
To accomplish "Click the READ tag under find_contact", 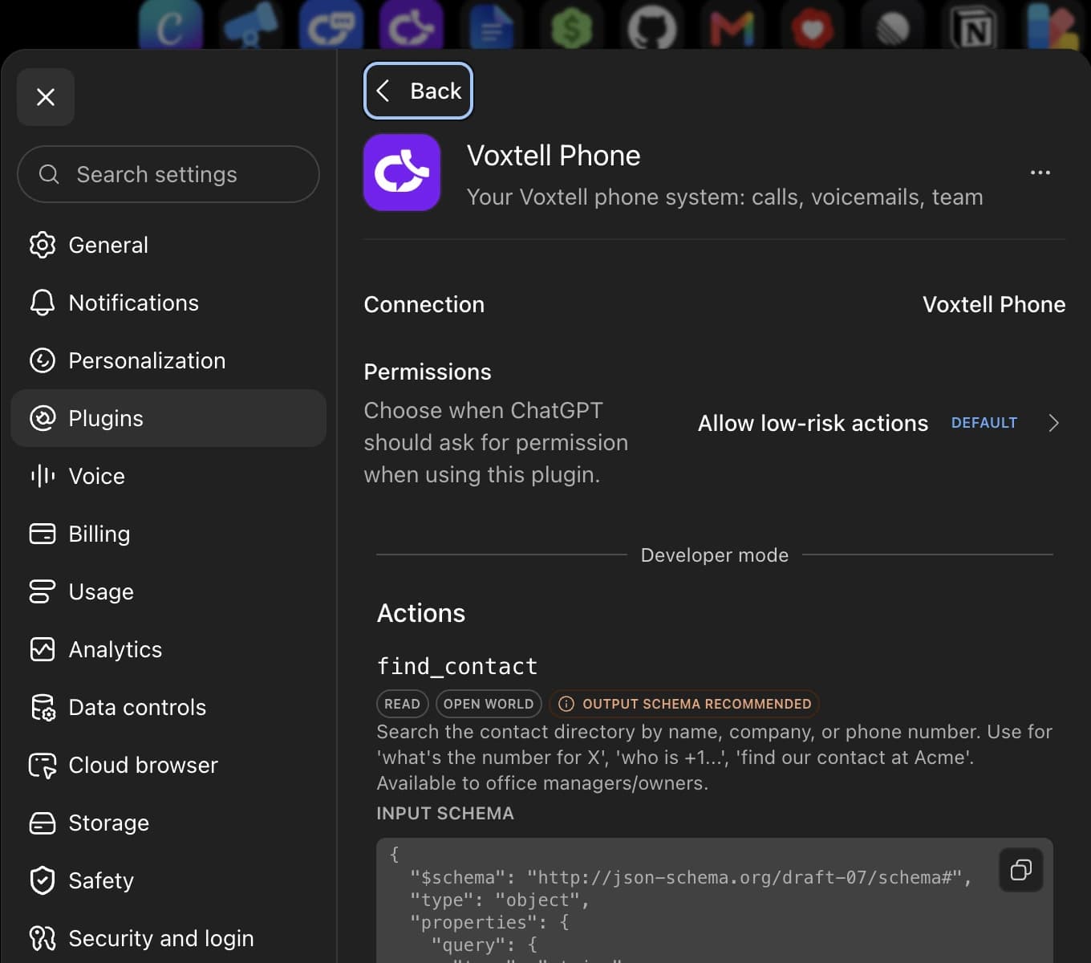I will tap(402, 704).
